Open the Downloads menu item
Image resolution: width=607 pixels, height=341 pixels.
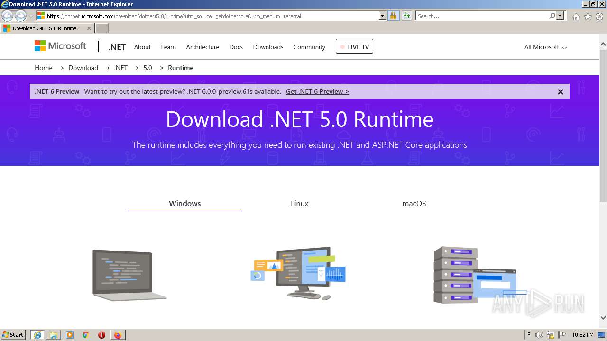pyautogui.click(x=268, y=47)
